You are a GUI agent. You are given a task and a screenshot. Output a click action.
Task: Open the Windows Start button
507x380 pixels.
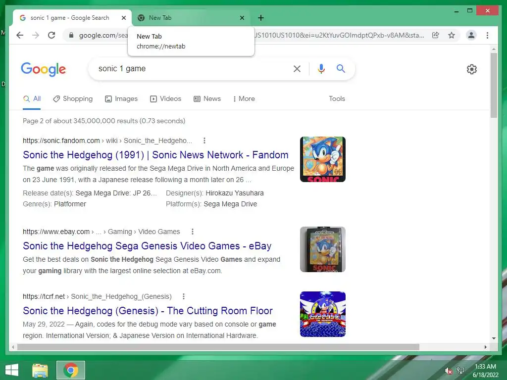click(12, 370)
